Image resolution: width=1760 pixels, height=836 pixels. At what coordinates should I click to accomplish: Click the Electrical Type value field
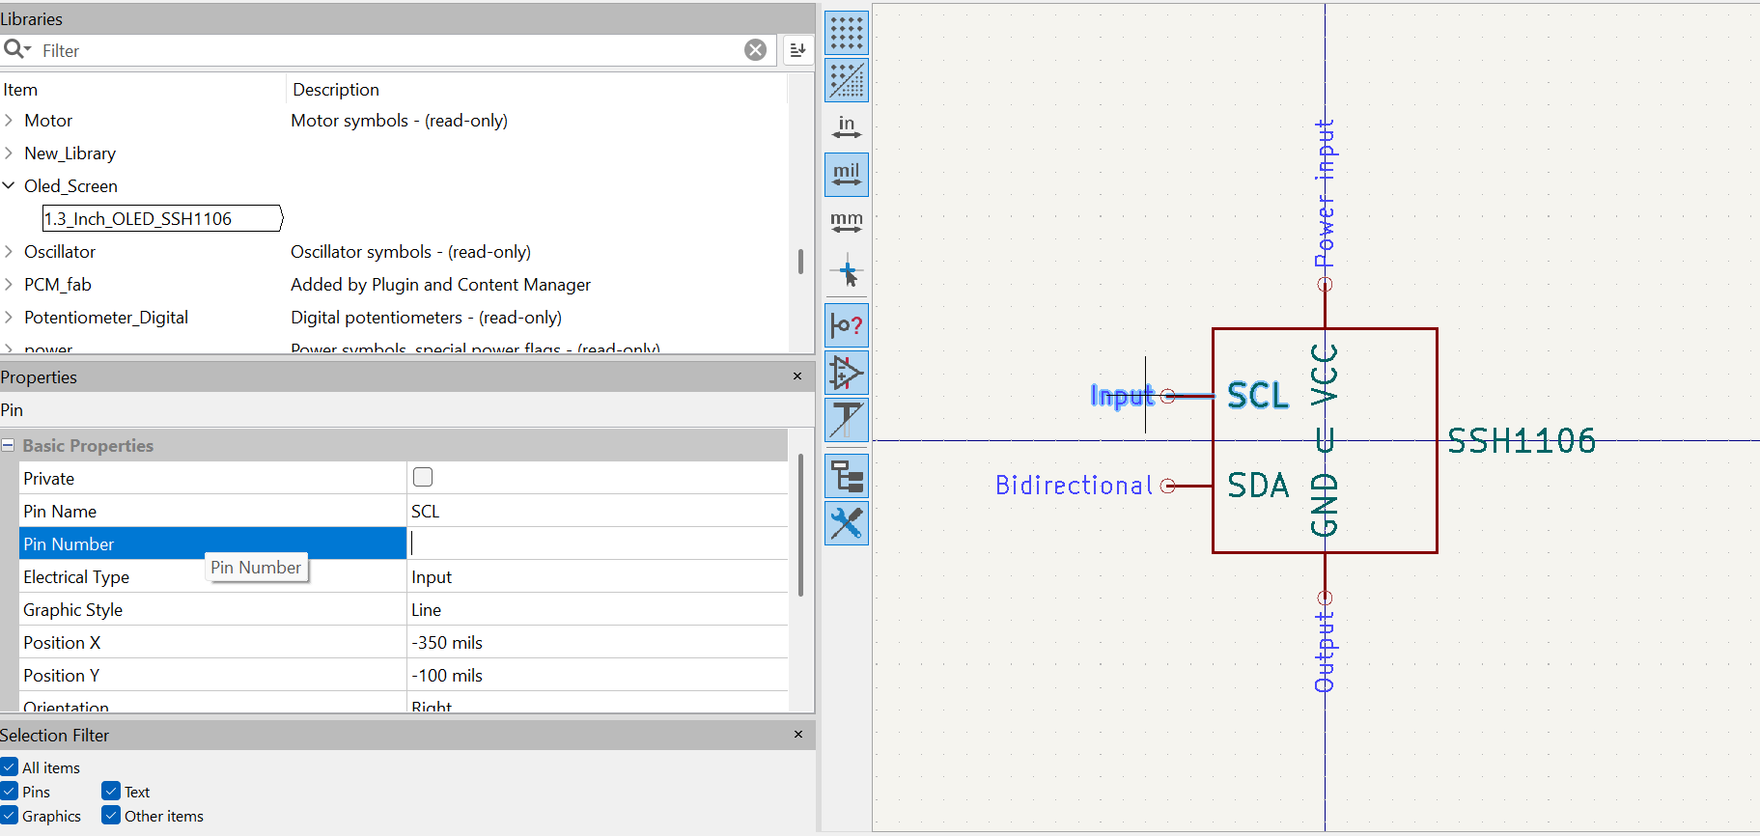tap(598, 577)
